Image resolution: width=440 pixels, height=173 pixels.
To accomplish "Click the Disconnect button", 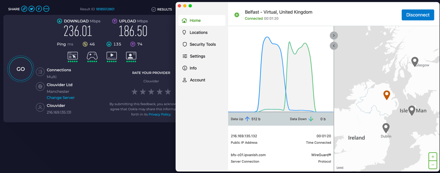I will (418, 15).
